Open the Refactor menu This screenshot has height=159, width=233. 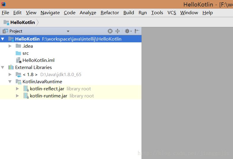[x=110, y=13]
